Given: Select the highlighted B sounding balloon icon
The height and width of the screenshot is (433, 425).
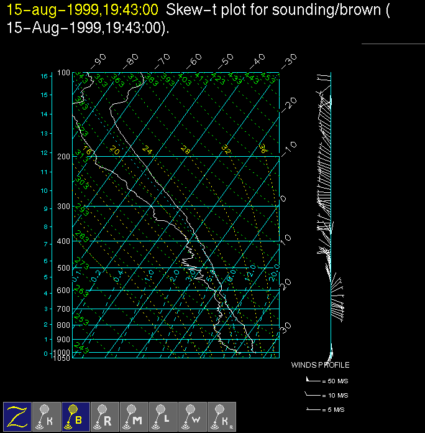Looking at the screenshot, I should point(76,416).
